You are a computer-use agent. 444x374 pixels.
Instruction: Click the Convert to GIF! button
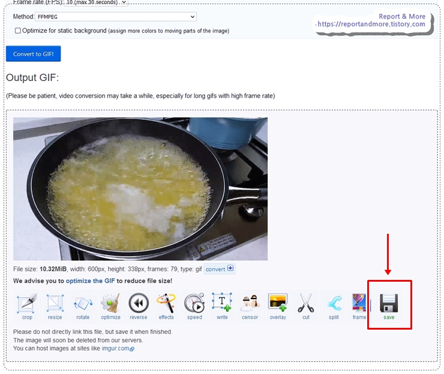click(x=34, y=54)
